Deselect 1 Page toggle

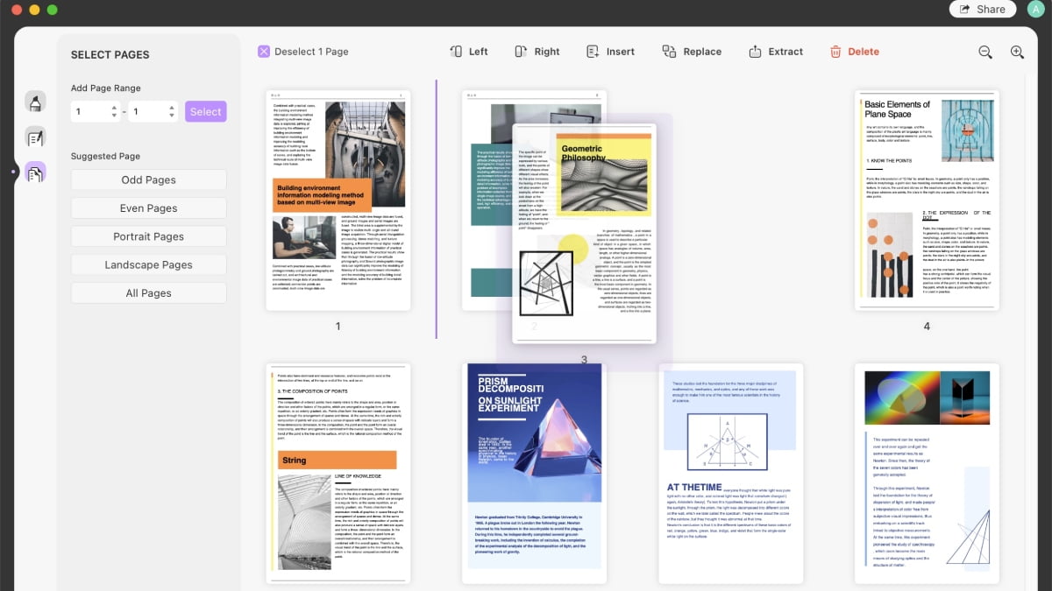click(x=303, y=52)
